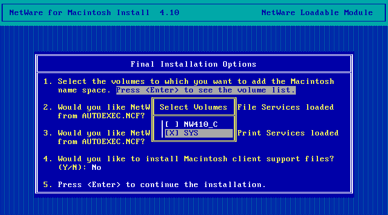Click the 'from AUTOEXEC.NCF?' line under option 3
Image resolution: width=388 pixels, height=215 pixels.
(101, 142)
